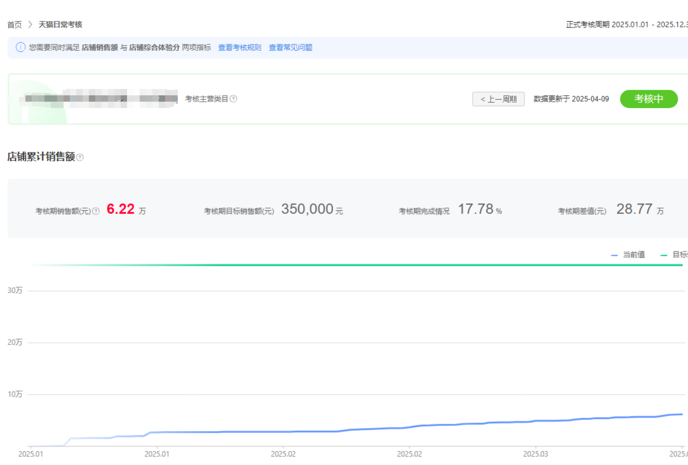The height and width of the screenshot is (465, 688).
Task: Click the green 考核中 status button
Action: 648,99
